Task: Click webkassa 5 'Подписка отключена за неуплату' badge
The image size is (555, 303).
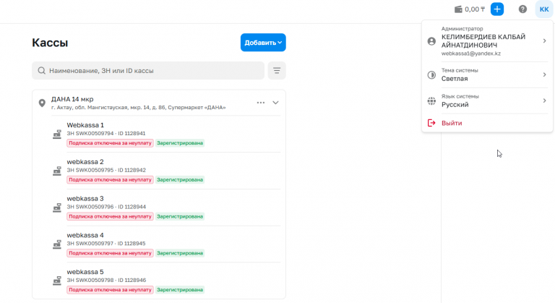Action: 110,290
